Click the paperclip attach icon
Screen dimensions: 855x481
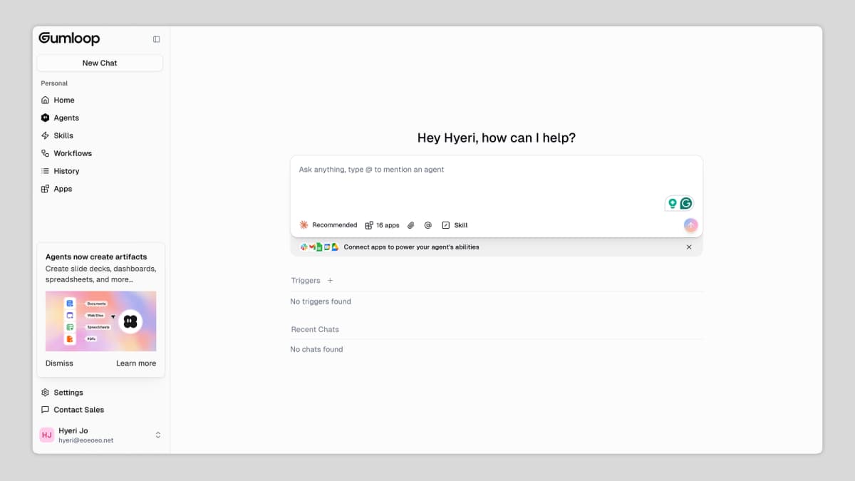(x=411, y=225)
